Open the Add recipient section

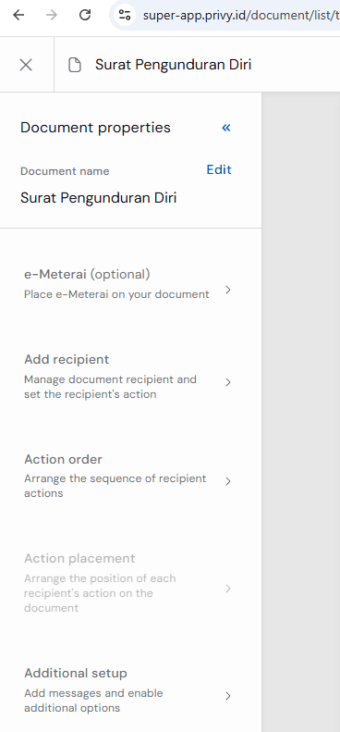click(x=127, y=377)
